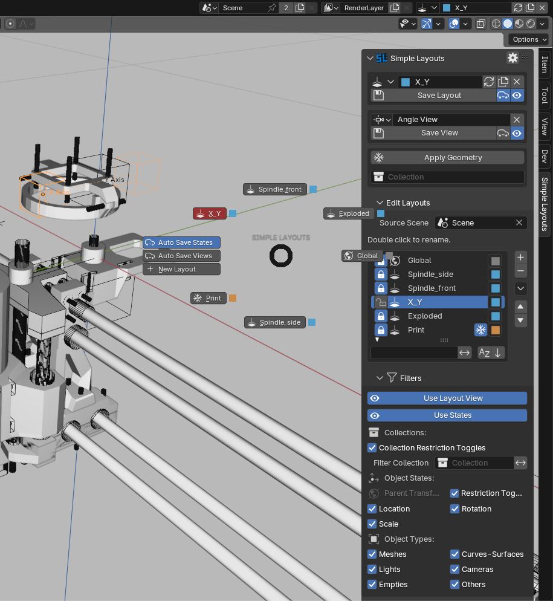Uncheck the Meshes object type

pos(372,554)
